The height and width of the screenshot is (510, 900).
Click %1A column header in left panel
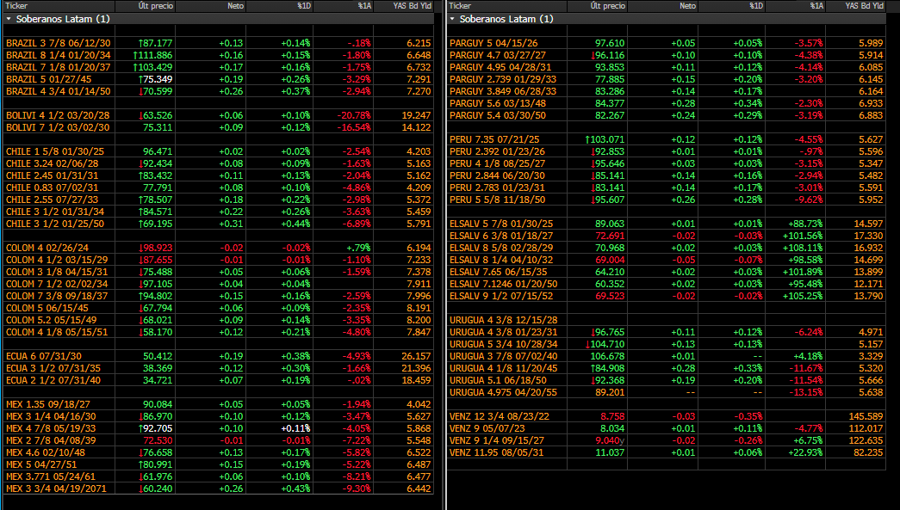[364, 6]
